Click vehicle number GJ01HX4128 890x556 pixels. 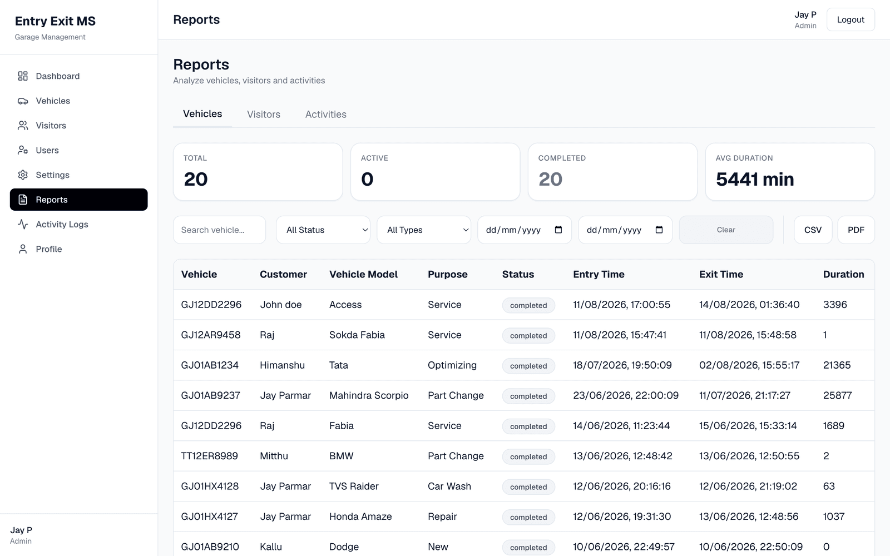tap(210, 486)
